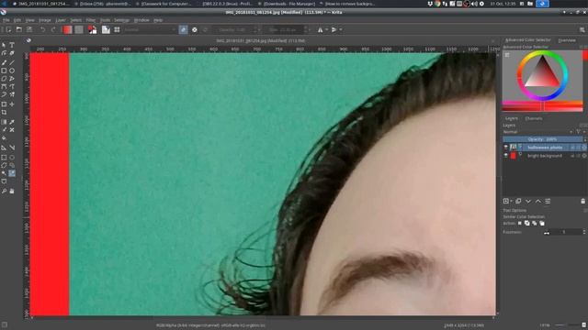Open the horizontal mirror options arrow
This screenshot has height=330, width=588.
click(x=327, y=29)
